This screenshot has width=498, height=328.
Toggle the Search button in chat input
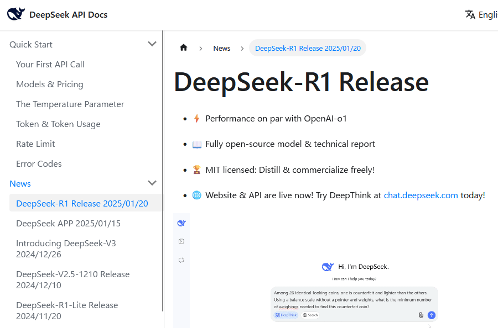coord(310,315)
